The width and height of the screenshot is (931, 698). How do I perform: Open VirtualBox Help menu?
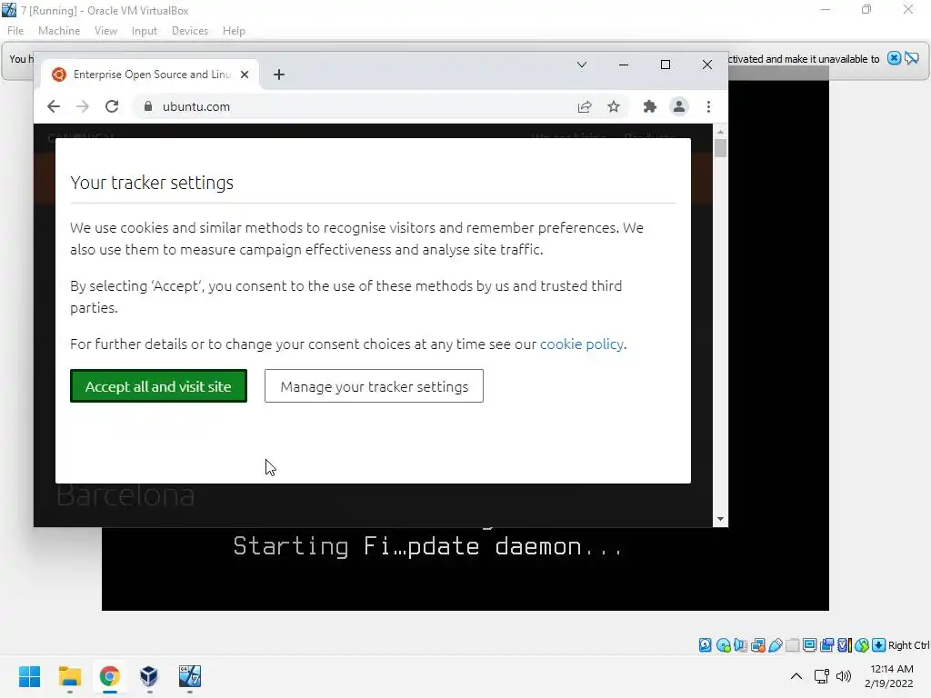click(234, 31)
